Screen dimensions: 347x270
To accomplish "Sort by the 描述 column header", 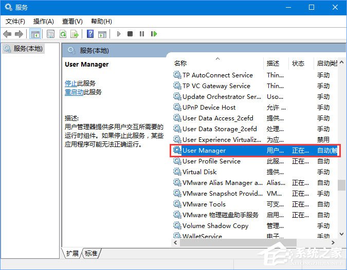I will click(272, 64).
